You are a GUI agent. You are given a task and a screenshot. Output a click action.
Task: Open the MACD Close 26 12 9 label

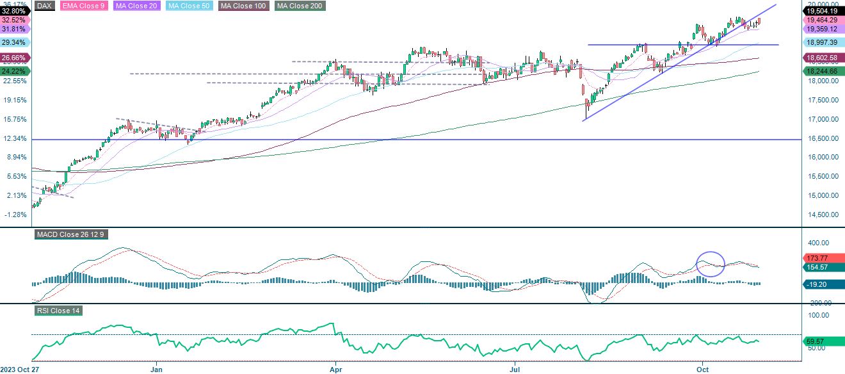(x=71, y=234)
